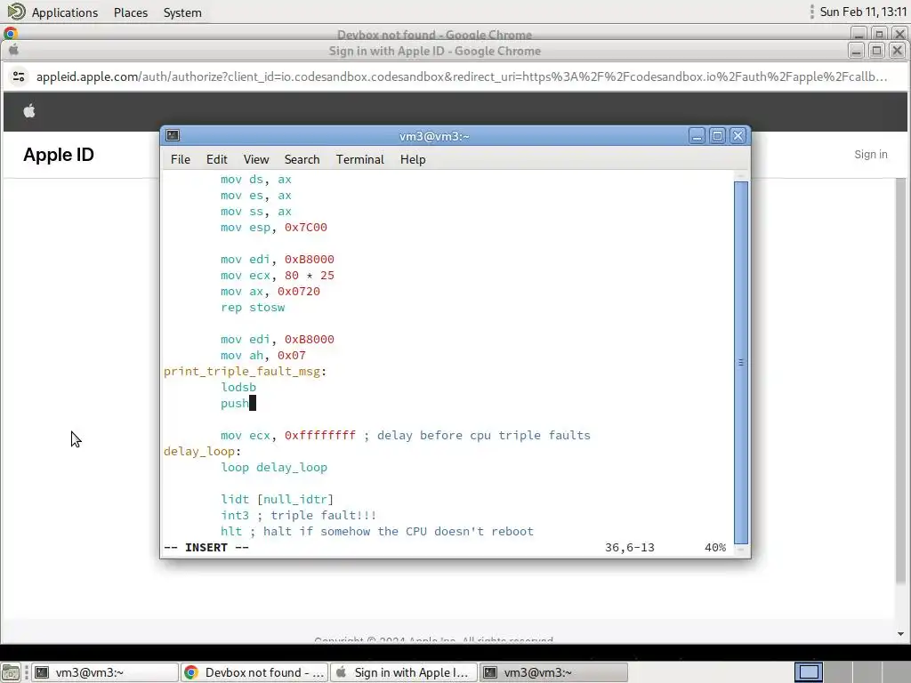
Task: Open the terminal Search menu
Action: pos(302,159)
